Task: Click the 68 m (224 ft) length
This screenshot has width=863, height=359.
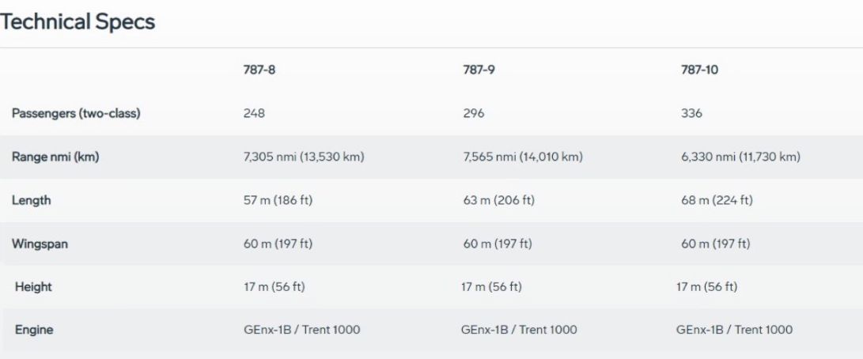Action: pos(717,200)
